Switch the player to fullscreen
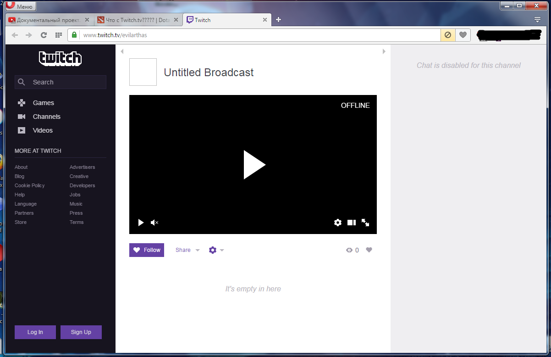Screen dimensions: 551x357 click(x=365, y=223)
